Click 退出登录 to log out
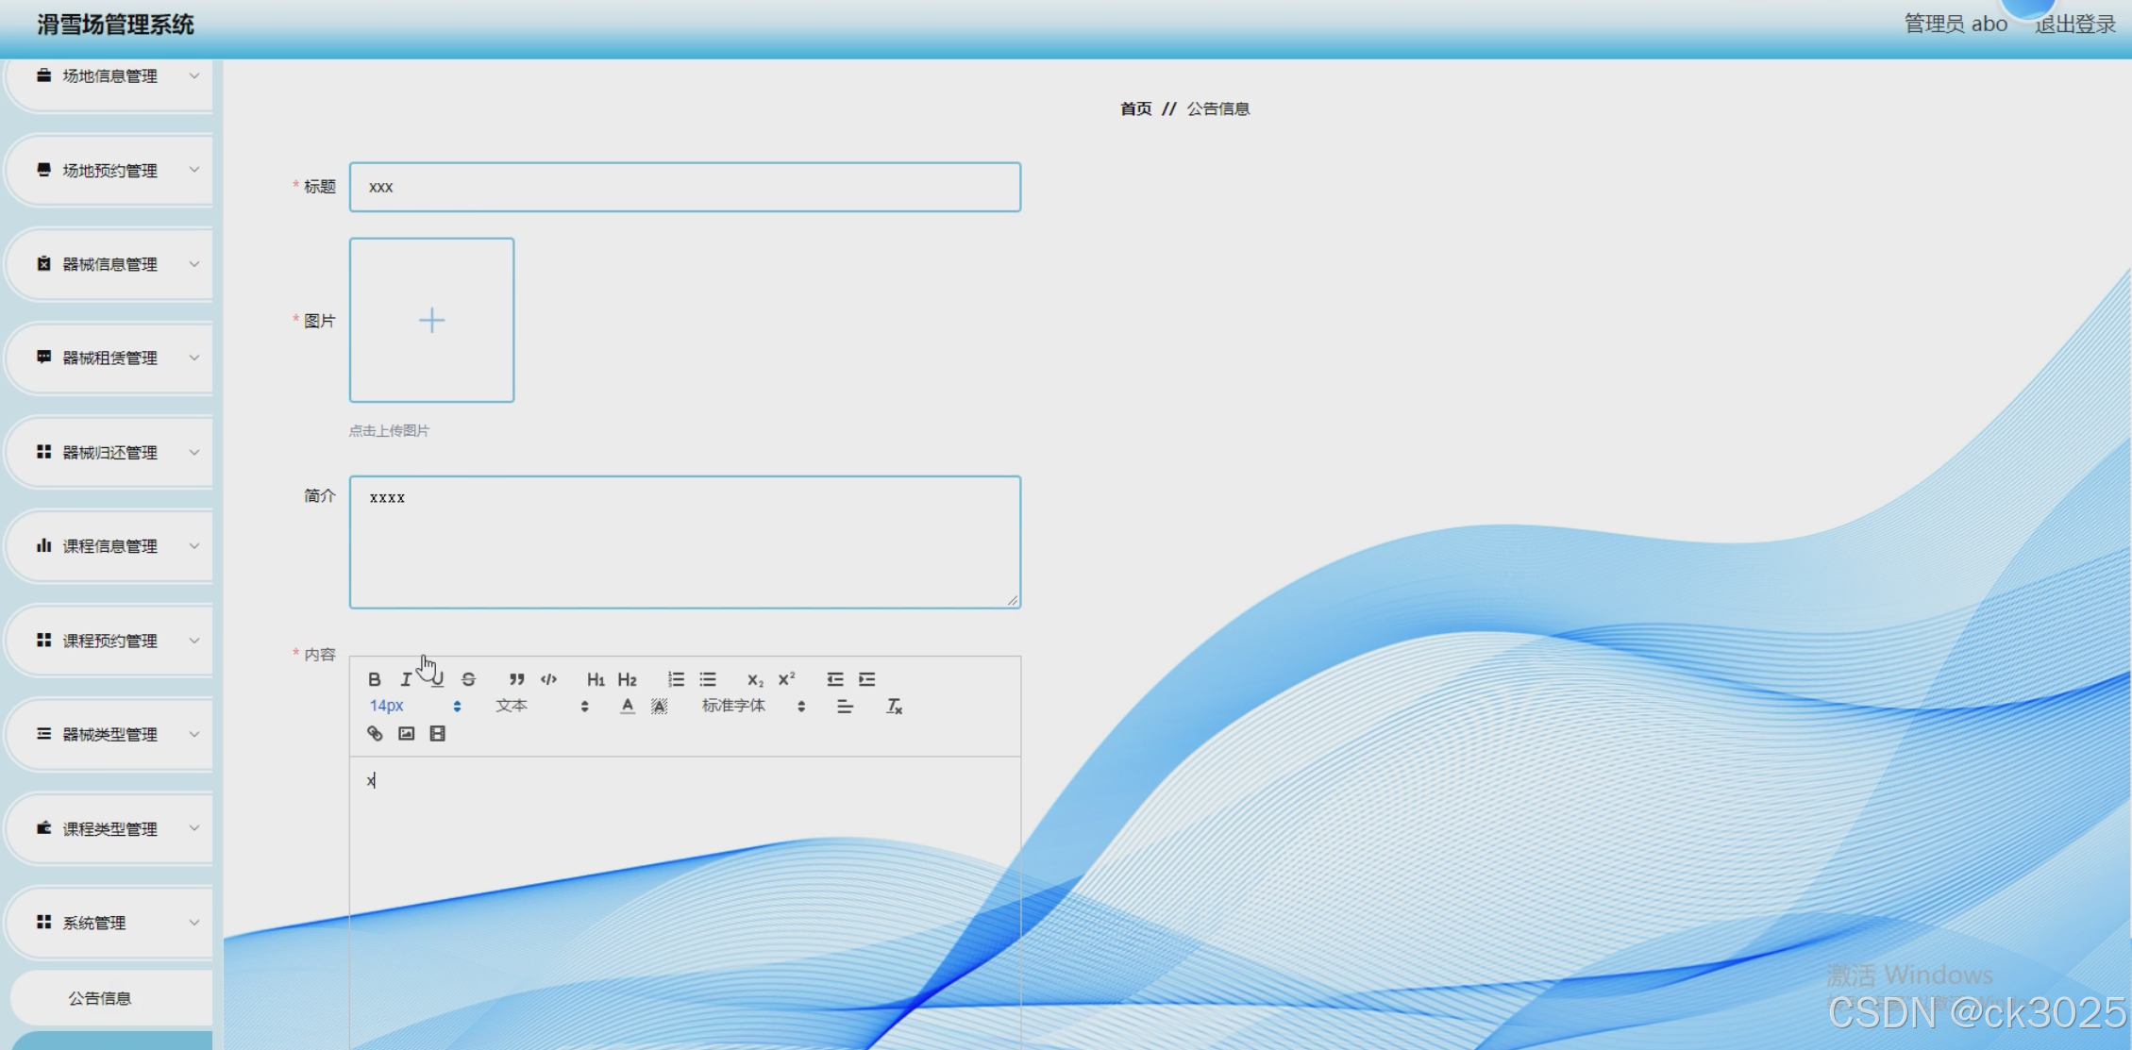Screen dimensions: 2132x1050 [x=2074, y=25]
